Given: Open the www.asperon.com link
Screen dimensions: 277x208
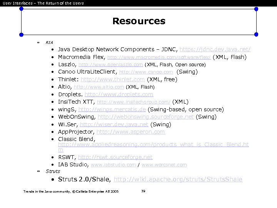Looking at the screenshot, I should pos(131,132).
